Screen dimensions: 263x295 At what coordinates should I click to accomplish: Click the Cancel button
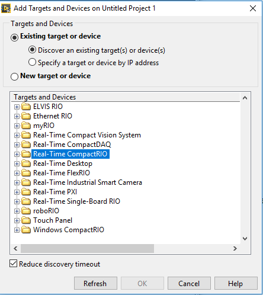pyautogui.click(x=189, y=283)
